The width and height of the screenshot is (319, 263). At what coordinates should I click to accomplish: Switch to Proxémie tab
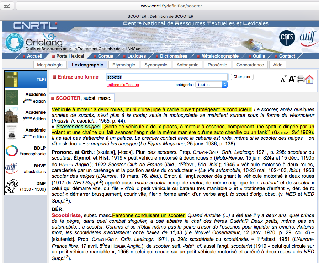coord(217,65)
